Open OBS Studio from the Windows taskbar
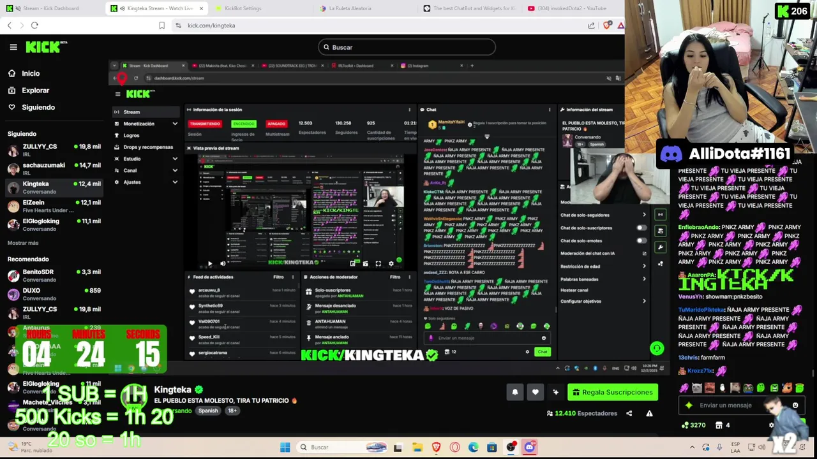Viewport: 817px width, 459px height. coord(511,447)
